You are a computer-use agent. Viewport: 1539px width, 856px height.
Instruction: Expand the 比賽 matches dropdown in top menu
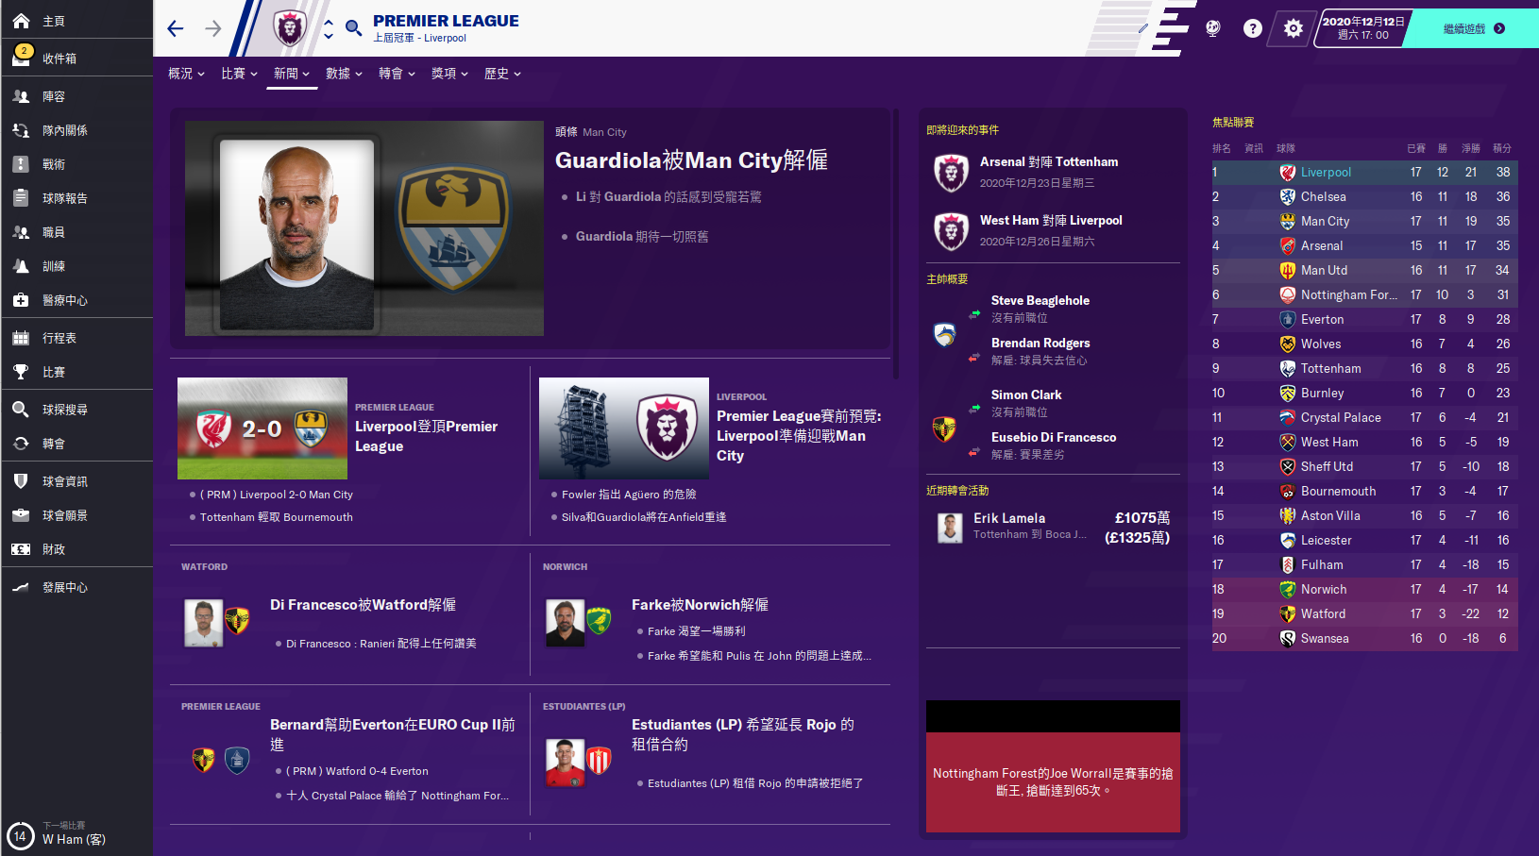[239, 74]
